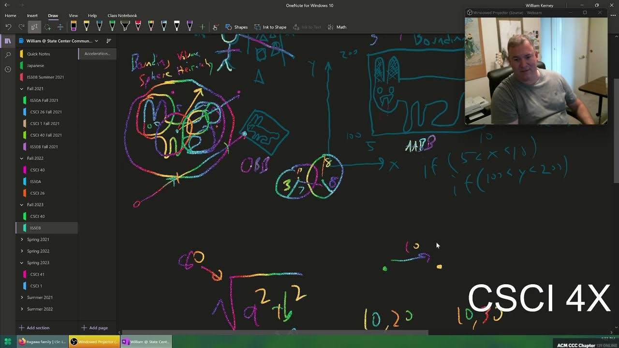Expand the Summer 2021 section group

click(x=21, y=298)
